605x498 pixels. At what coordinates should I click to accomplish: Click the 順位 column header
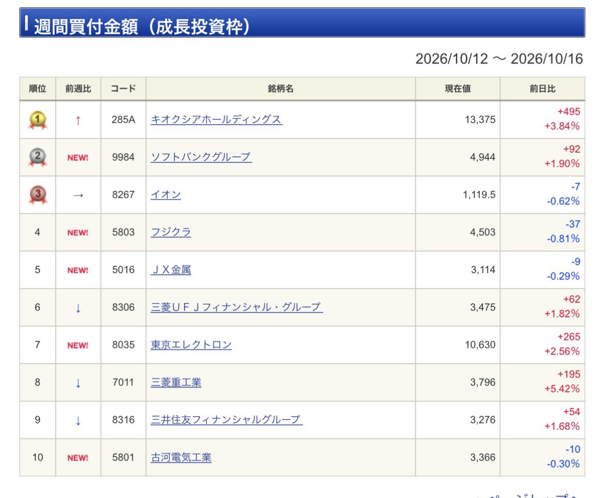(x=37, y=89)
